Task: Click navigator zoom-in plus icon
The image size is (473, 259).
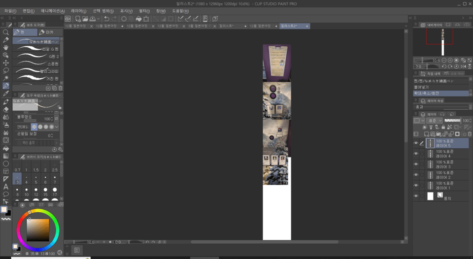Action: [x=450, y=60]
